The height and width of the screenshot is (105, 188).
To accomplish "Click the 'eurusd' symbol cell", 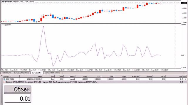I will pyautogui.click(x=72, y=79).
